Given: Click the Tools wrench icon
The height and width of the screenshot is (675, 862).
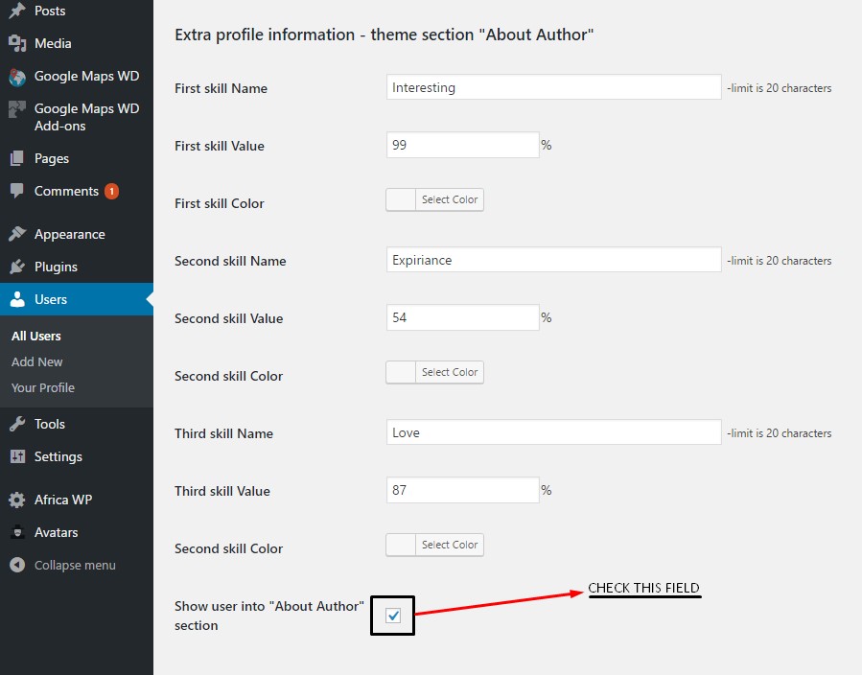Looking at the screenshot, I should [17, 424].
